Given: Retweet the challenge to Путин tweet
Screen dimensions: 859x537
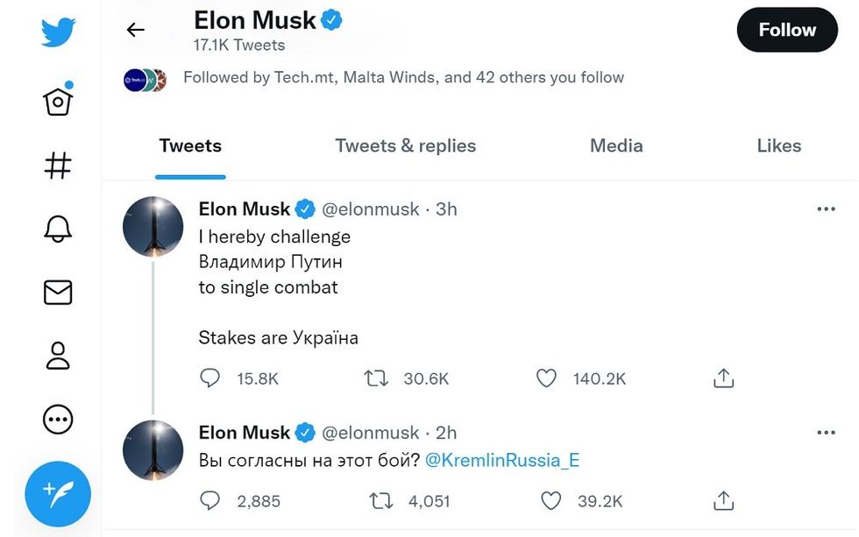Looking at the screenshot, I should [376, 378].
